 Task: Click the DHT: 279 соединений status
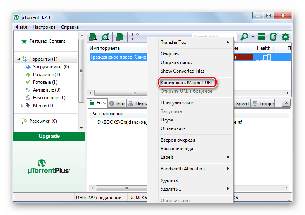point(99,198)
